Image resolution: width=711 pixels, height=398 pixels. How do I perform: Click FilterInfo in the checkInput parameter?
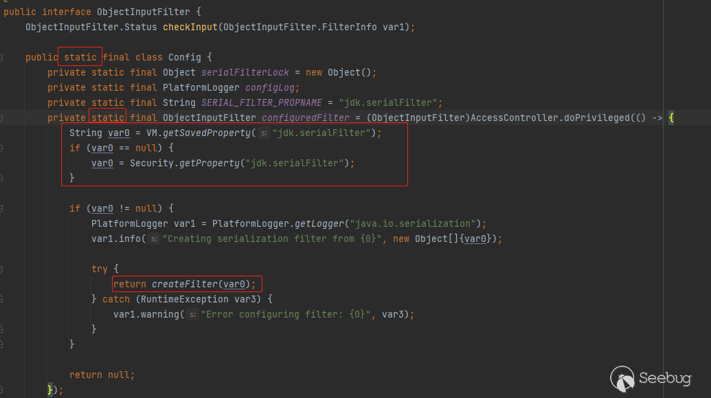coord(349,27)
